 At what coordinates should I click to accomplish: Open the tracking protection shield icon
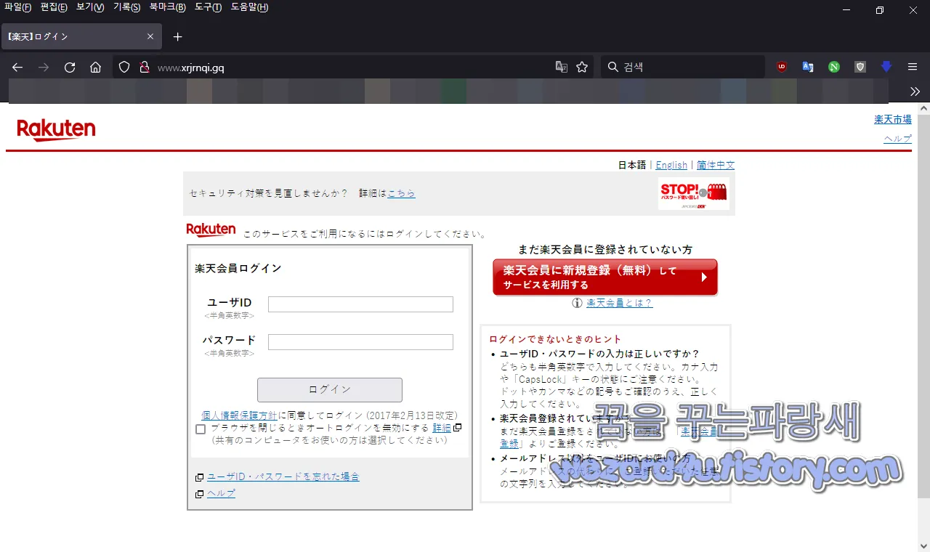coord(124,67)
